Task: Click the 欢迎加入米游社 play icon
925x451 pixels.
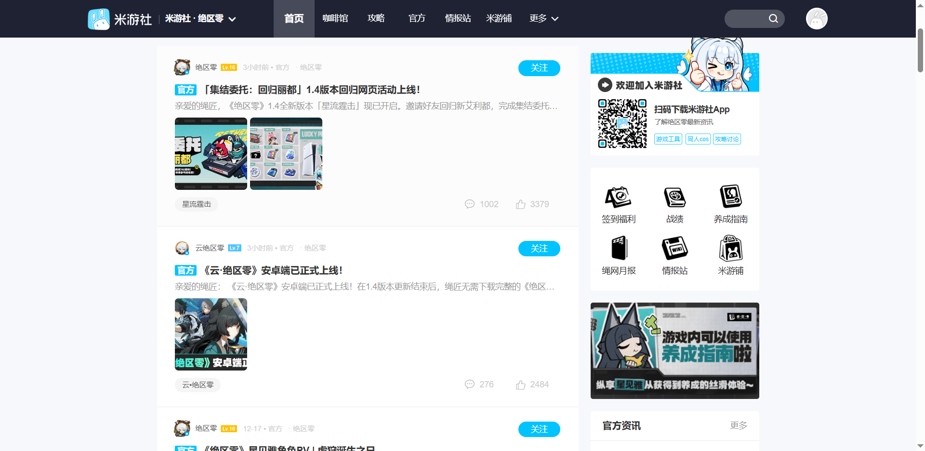Action: coord(605,85)
